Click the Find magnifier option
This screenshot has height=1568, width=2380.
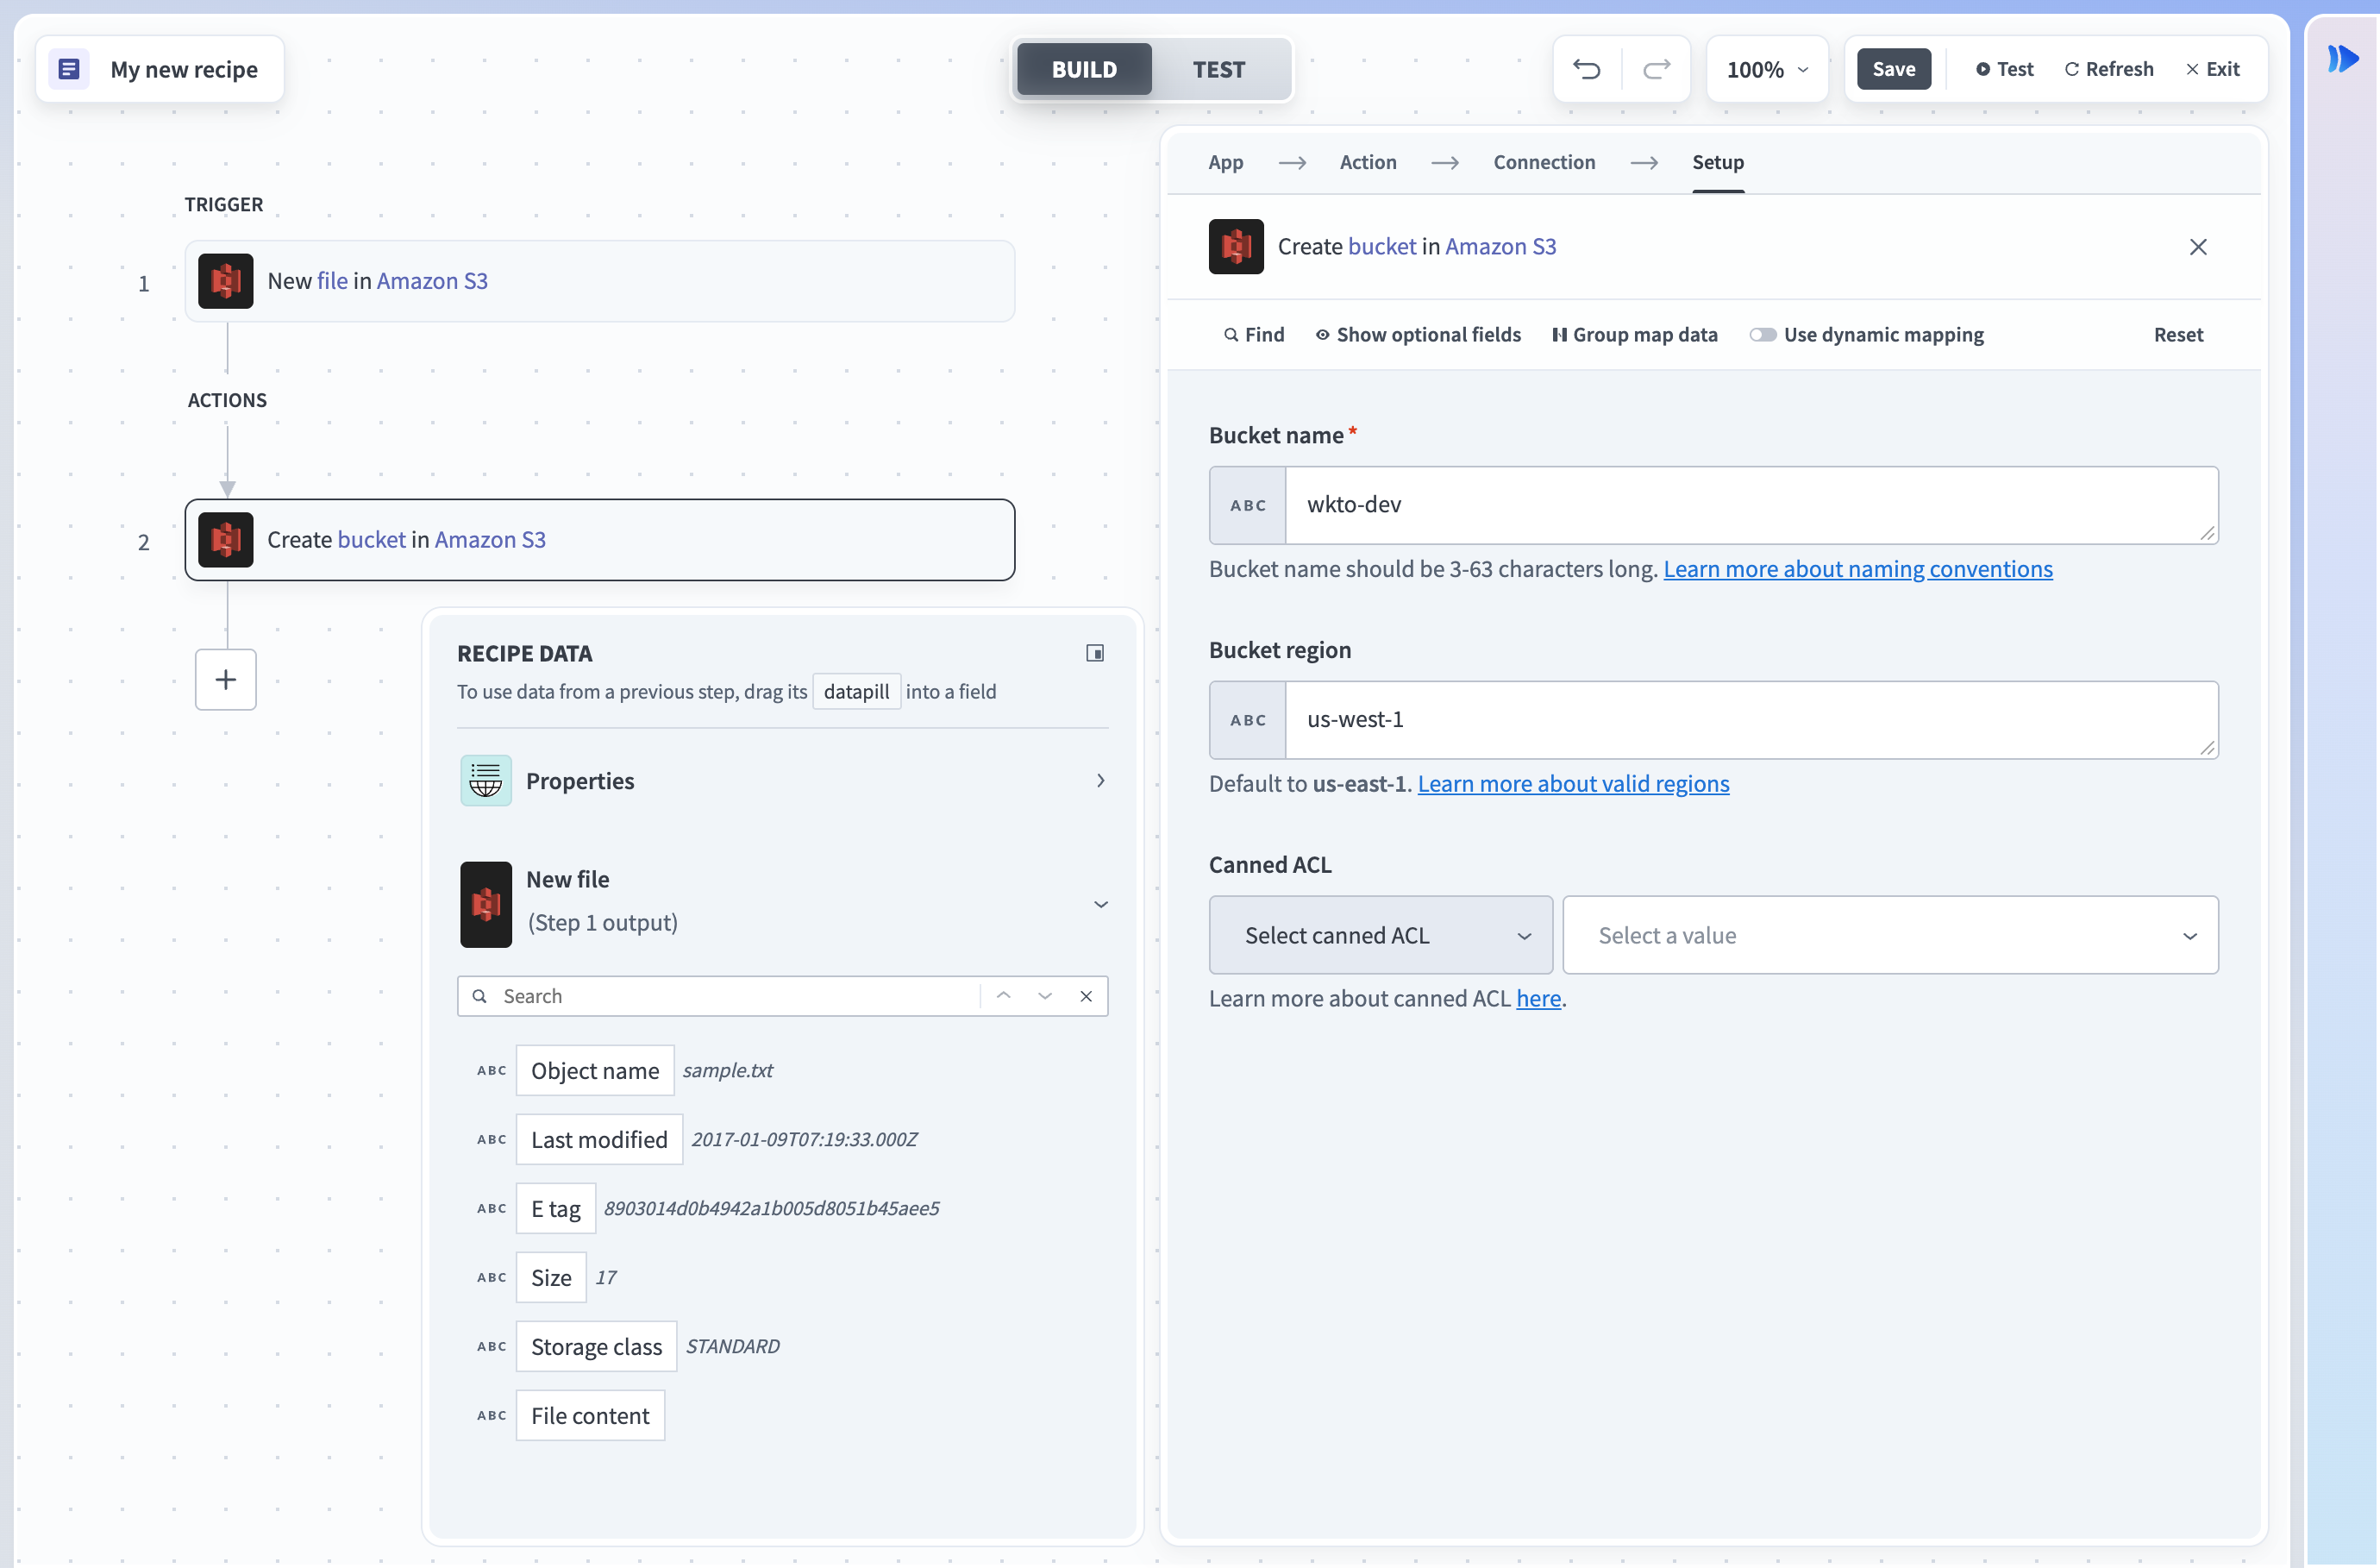tap(1254, 335)
